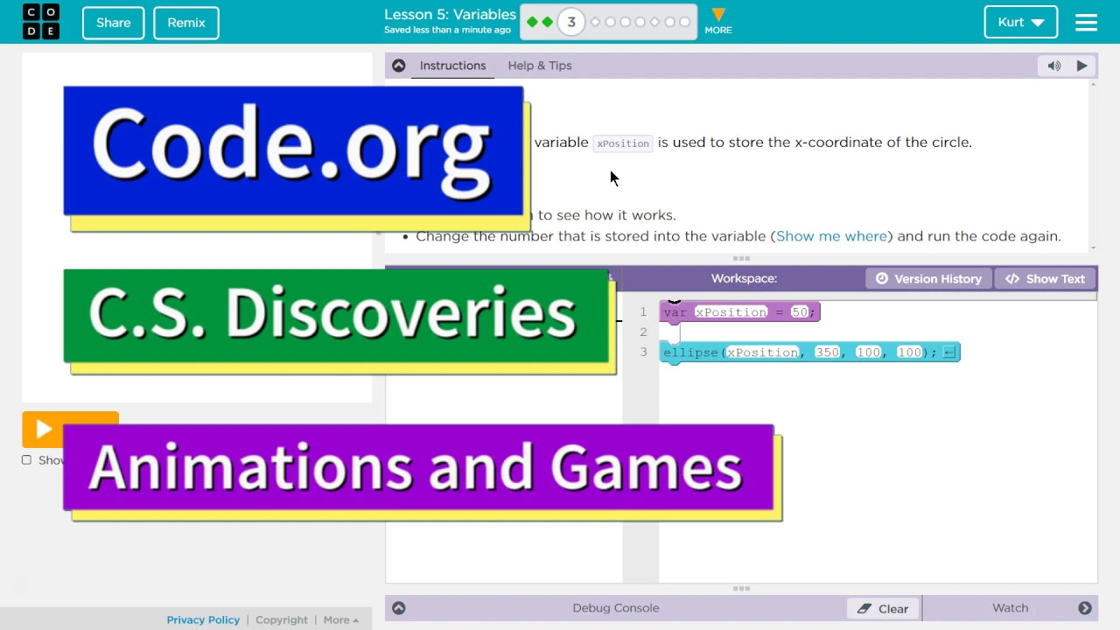
Task: Collapse the Instructions panel with arrow icon
Action: click(399, 66)
